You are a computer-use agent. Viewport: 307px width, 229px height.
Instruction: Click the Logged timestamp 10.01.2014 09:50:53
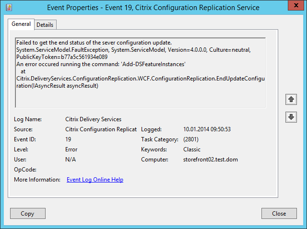pyautogui.click(x=207, y=129)
